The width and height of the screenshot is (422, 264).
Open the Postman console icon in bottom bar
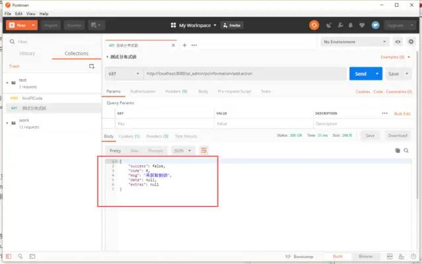coord(32,256)
